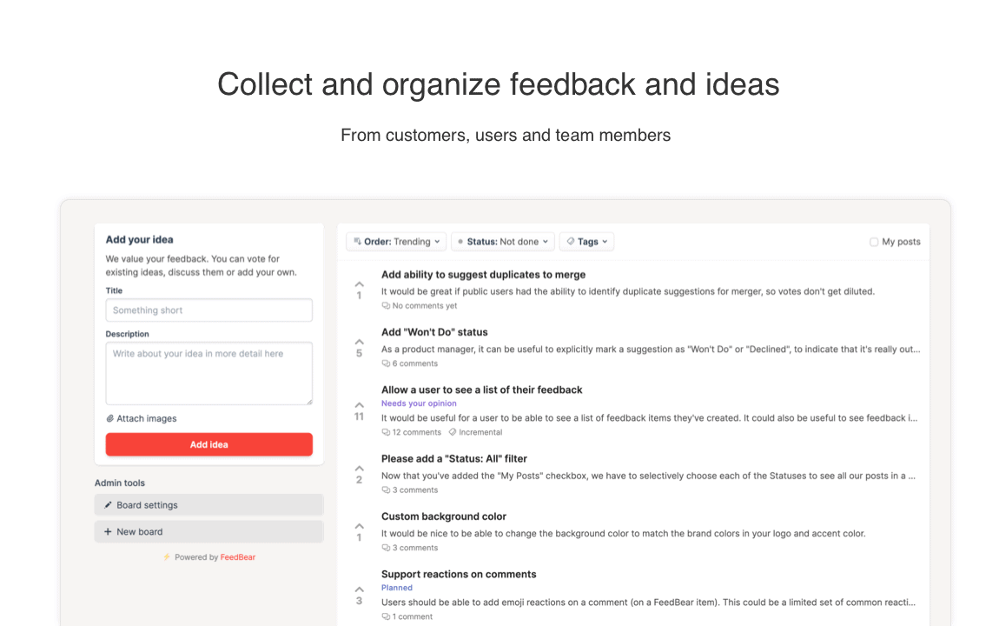This screenshot has width=999, height=626.
Task: Click the sort icon in the Order filter
Action: pos(357,242)
